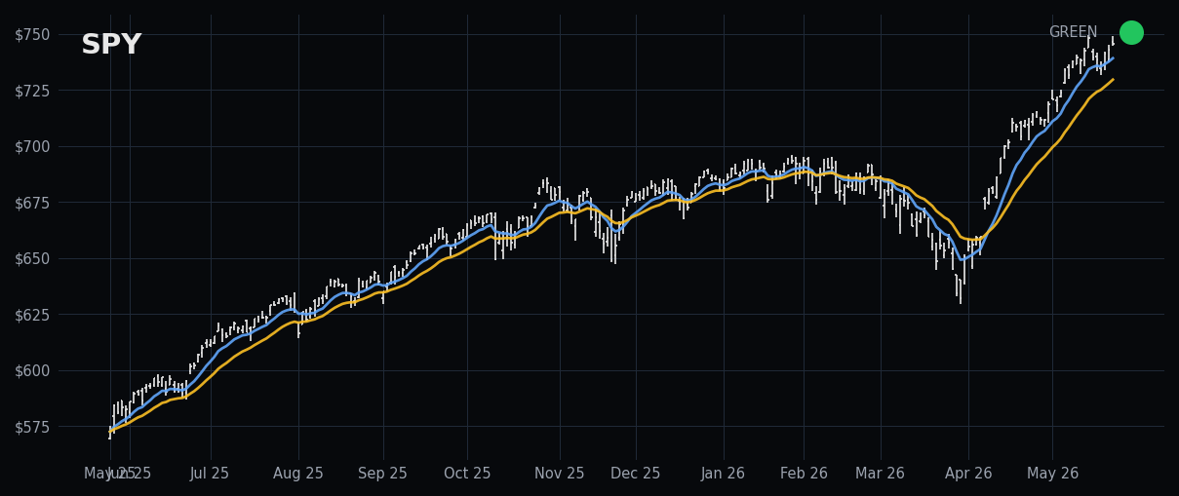Click the Oct 25 date label
Viewport: 1179px width, 496px height.
[x=467, y=474]
